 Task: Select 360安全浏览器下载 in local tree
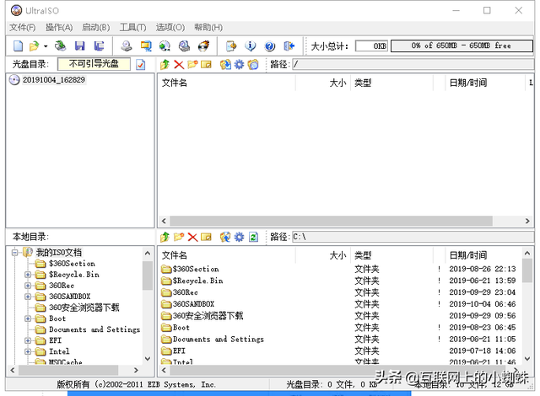click(x=84, y=308)
